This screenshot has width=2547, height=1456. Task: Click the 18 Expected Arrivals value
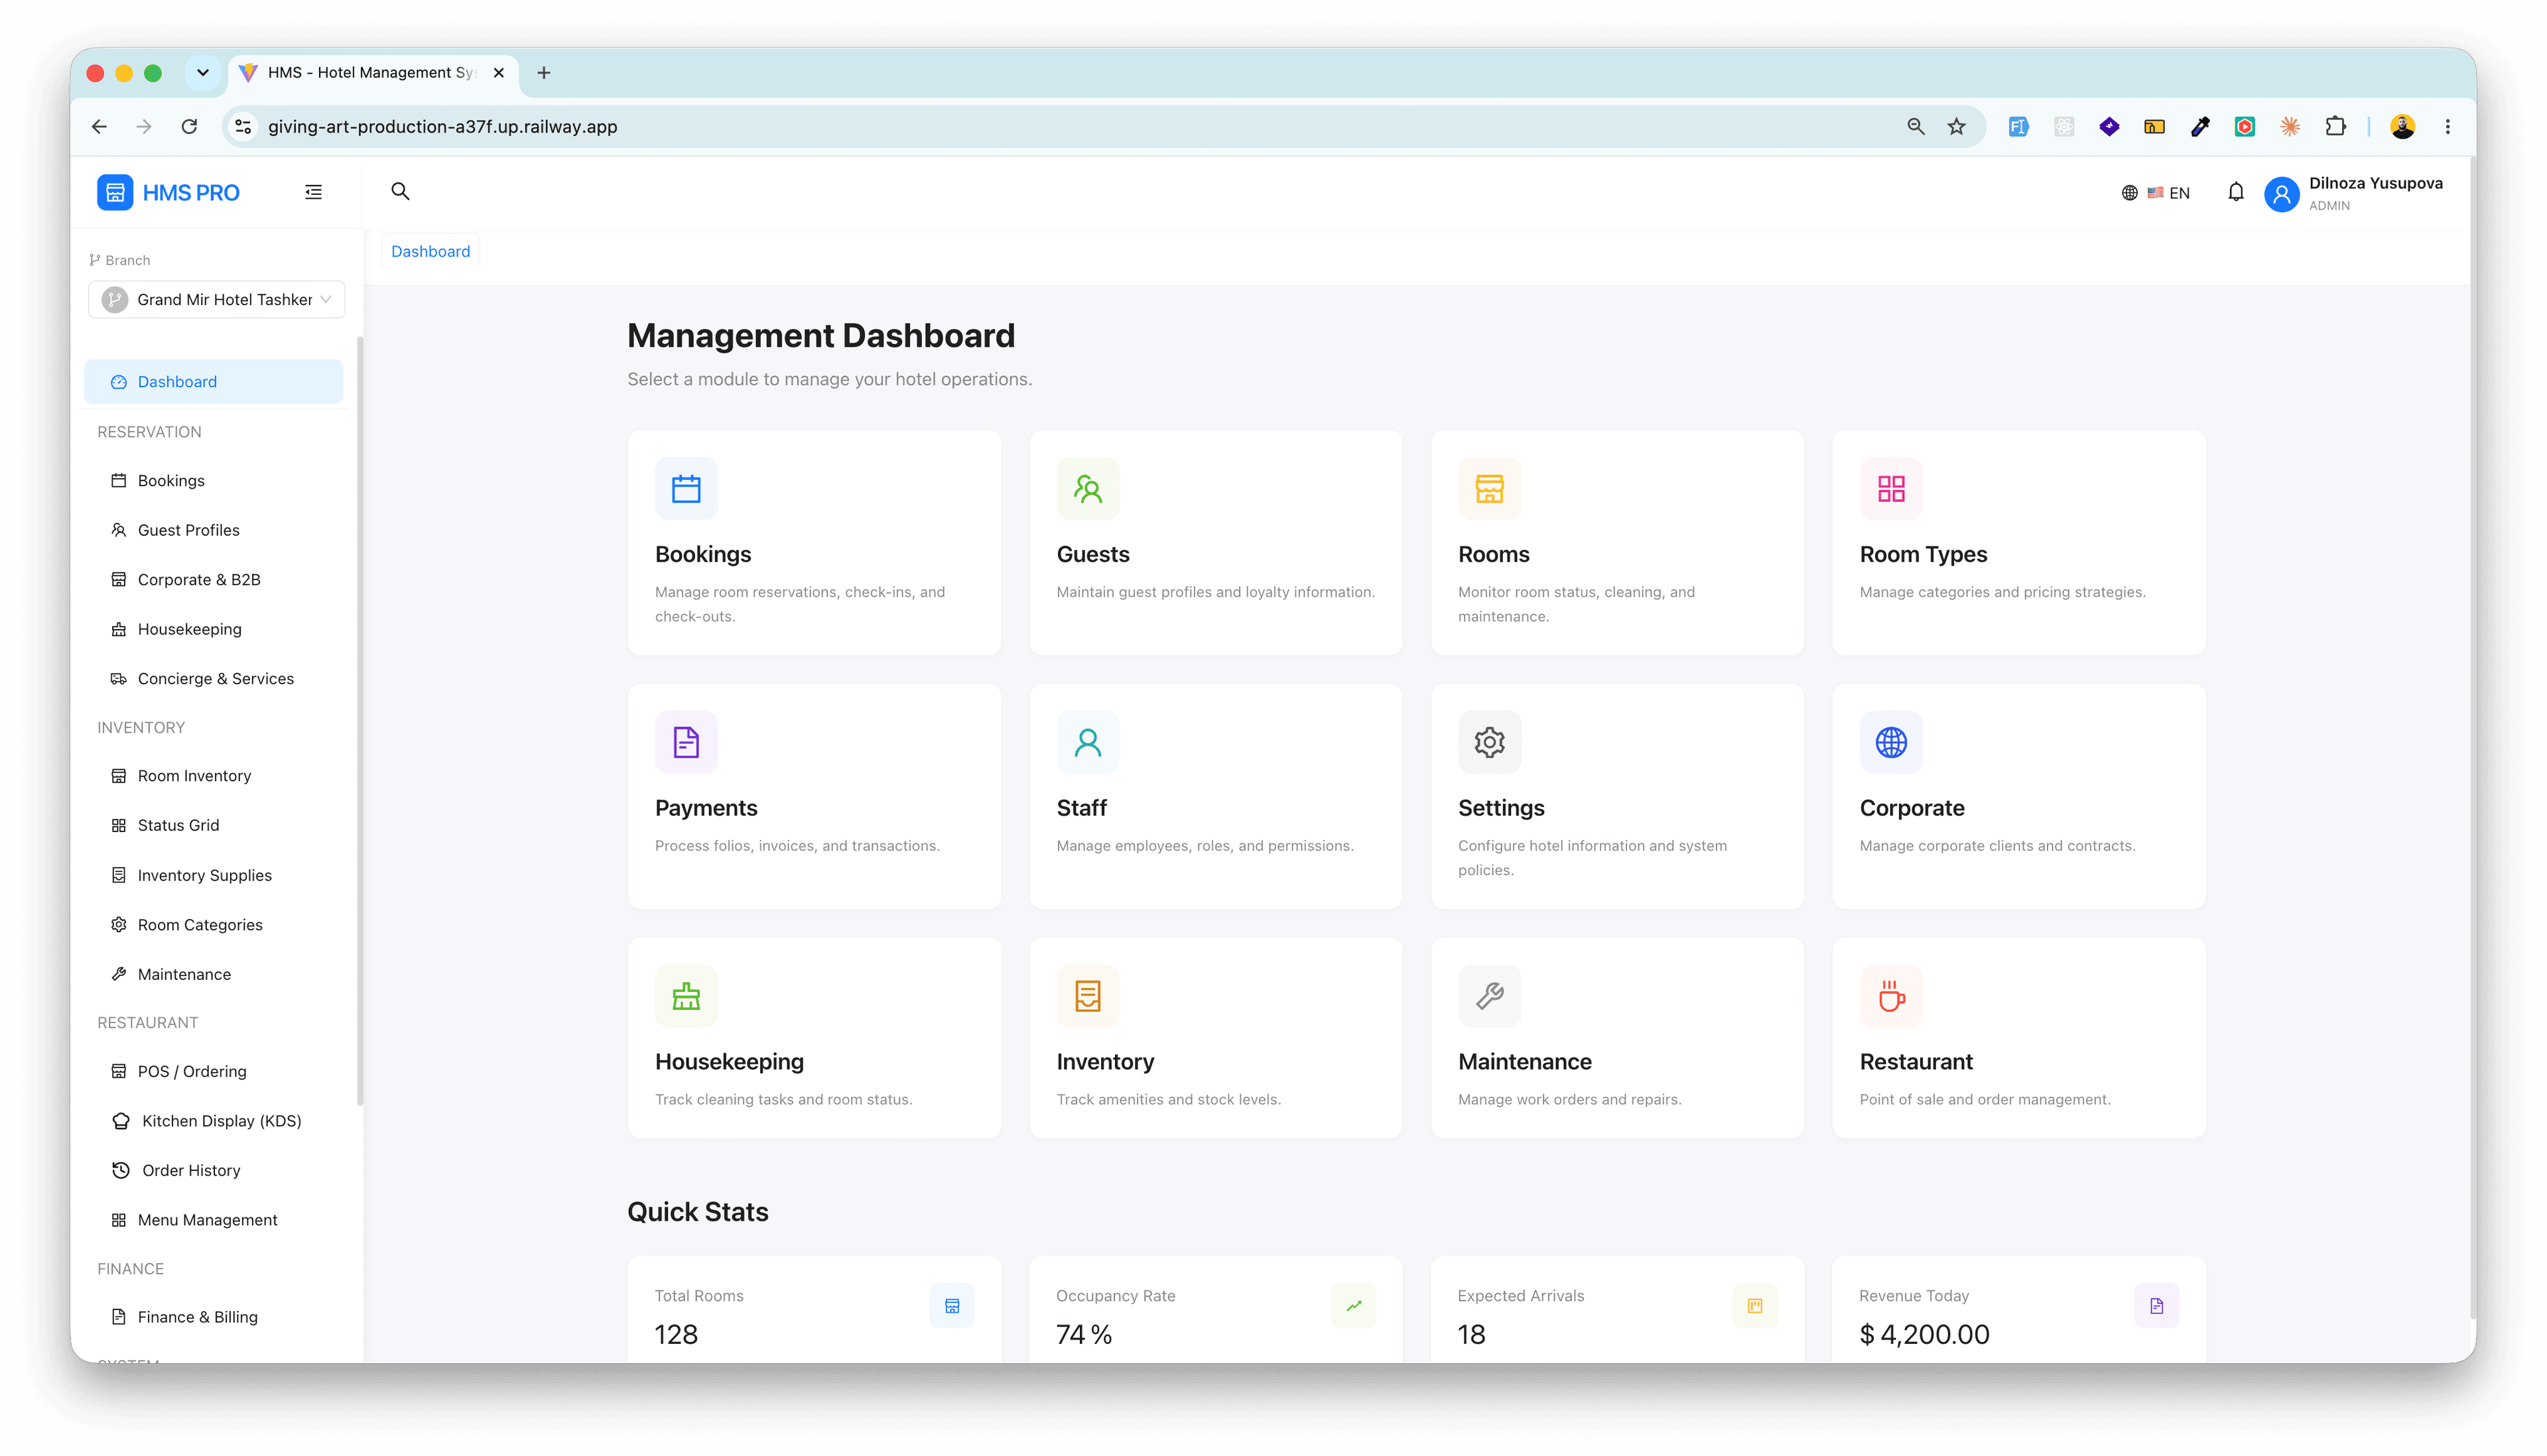pyautogui.click(x=1470, y=1334)
